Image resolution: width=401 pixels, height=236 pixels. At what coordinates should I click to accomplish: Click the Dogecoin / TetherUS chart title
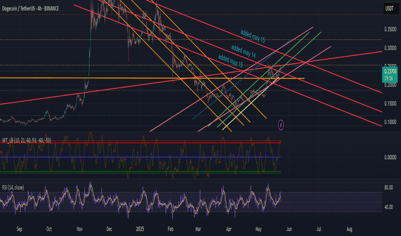coord(31,9)
